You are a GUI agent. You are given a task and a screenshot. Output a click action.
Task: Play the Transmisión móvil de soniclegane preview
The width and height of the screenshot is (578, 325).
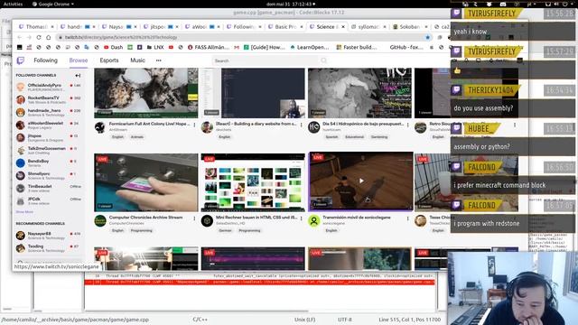click(x=361, y=181)
